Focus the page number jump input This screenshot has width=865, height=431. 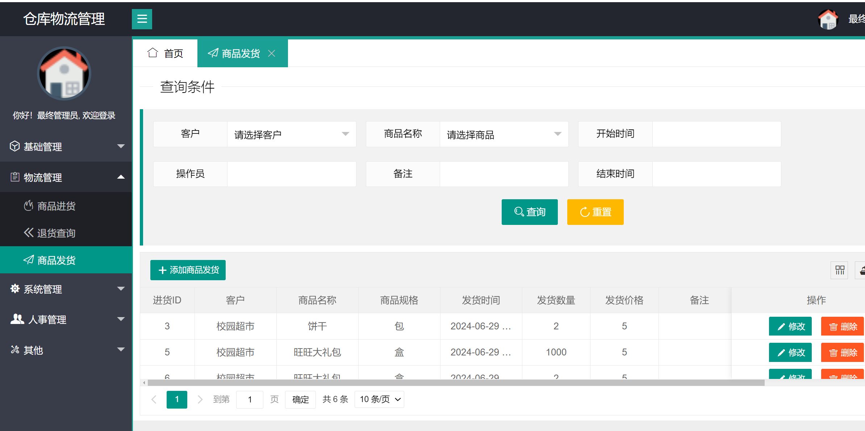tap(250, 399)
